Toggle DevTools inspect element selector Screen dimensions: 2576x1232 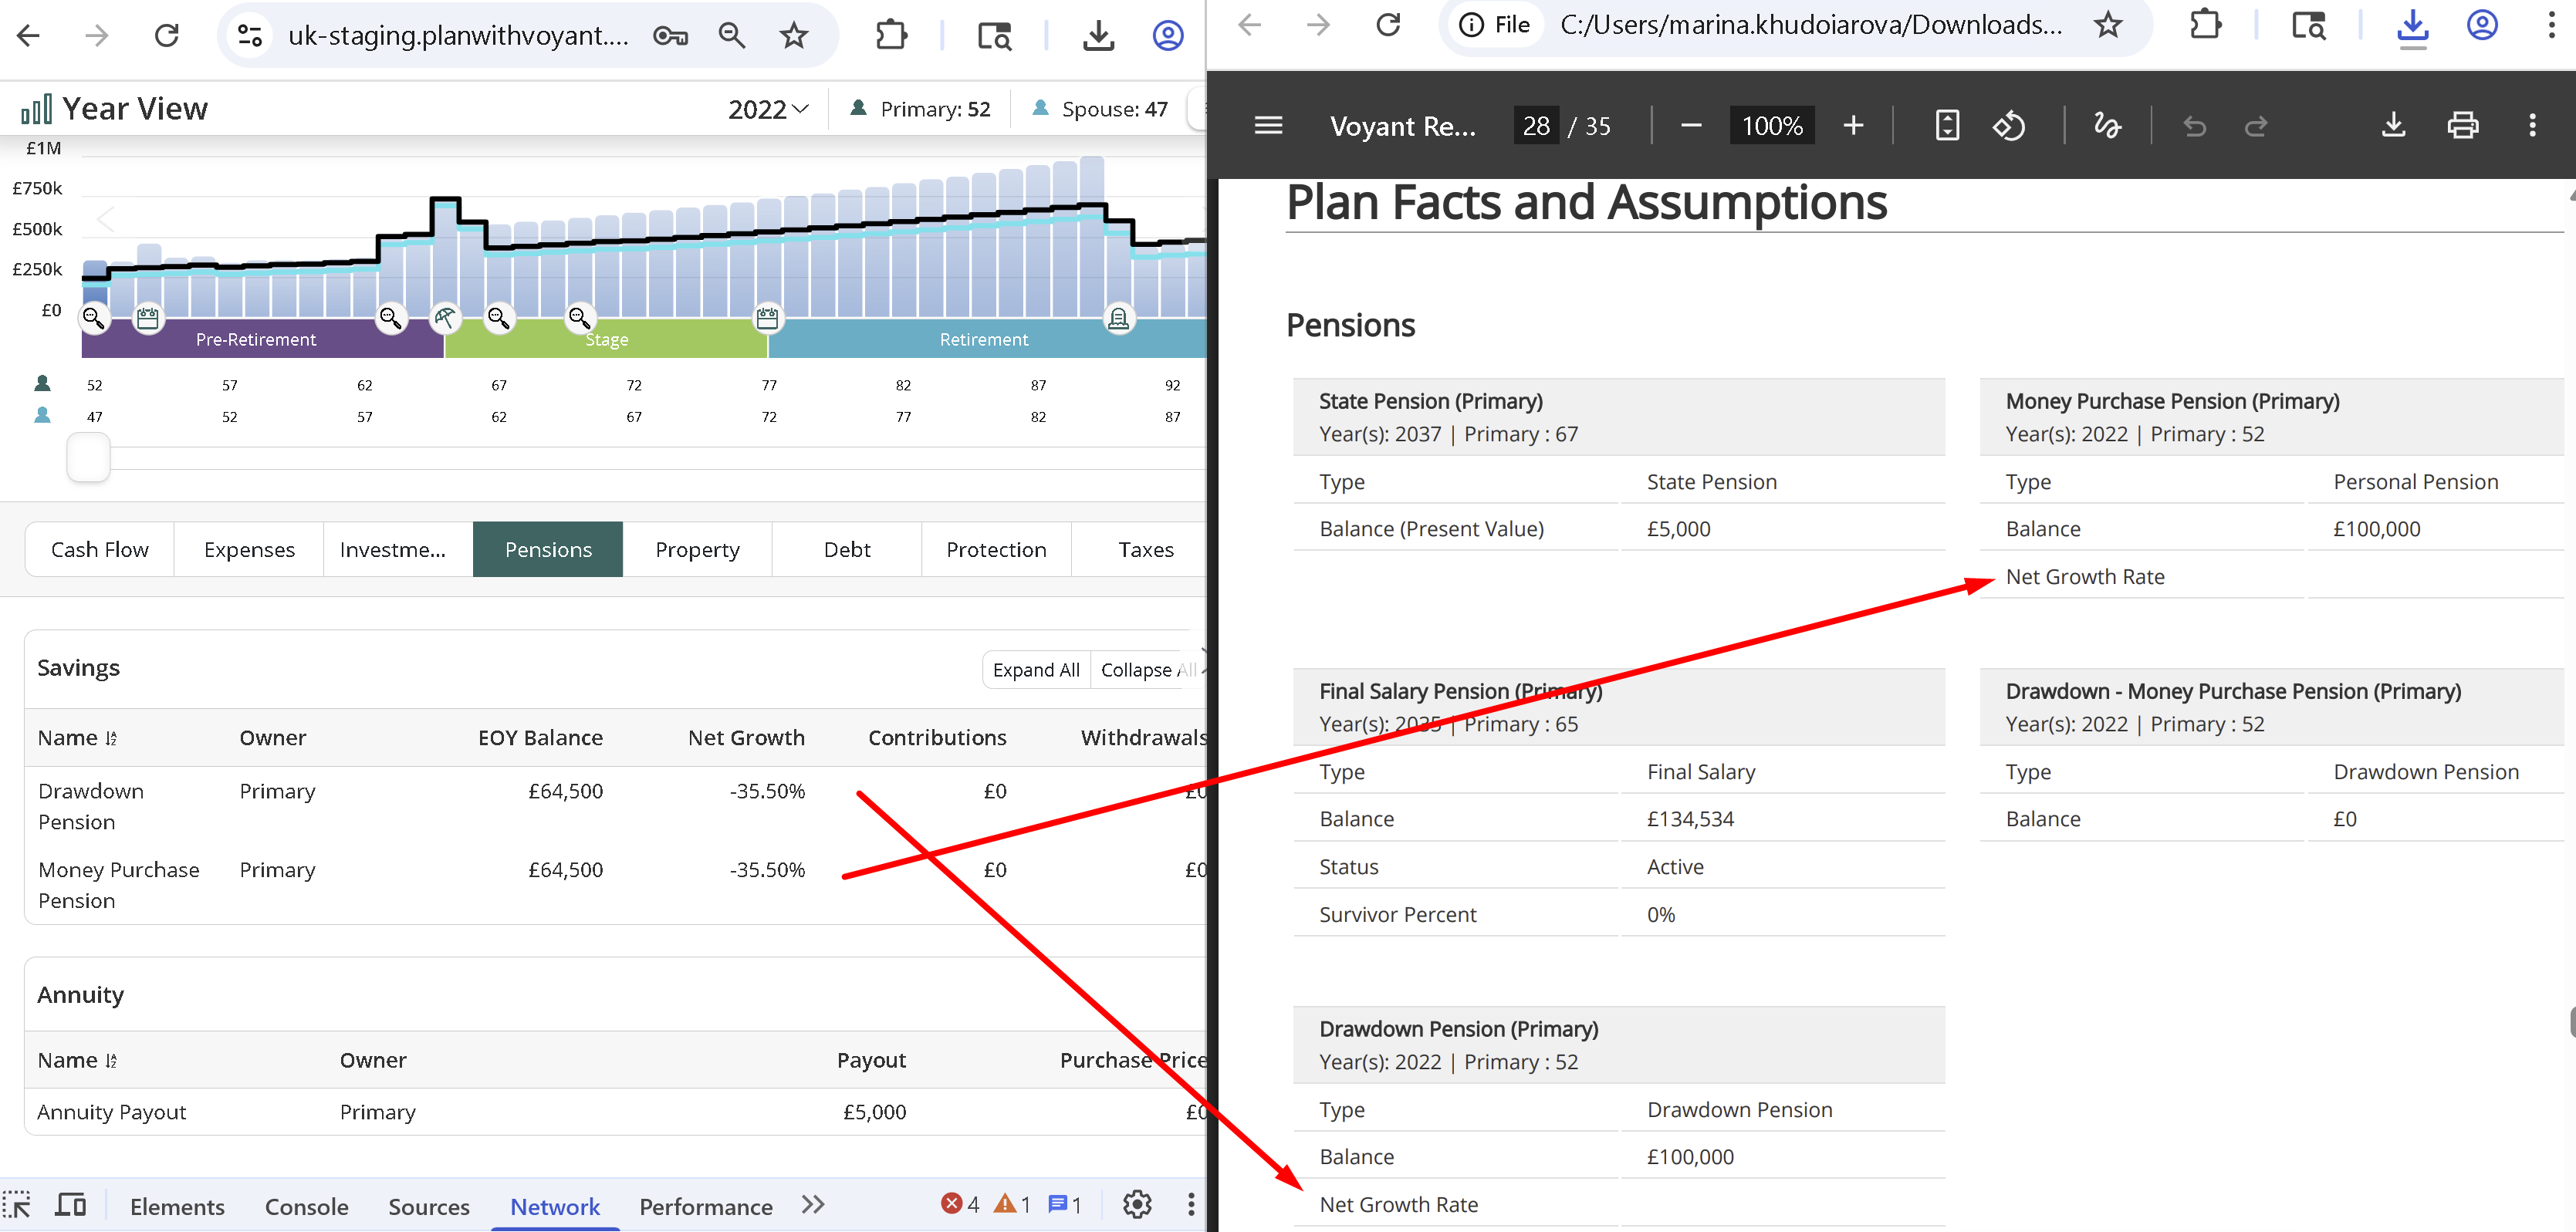tap(17, 1205)
